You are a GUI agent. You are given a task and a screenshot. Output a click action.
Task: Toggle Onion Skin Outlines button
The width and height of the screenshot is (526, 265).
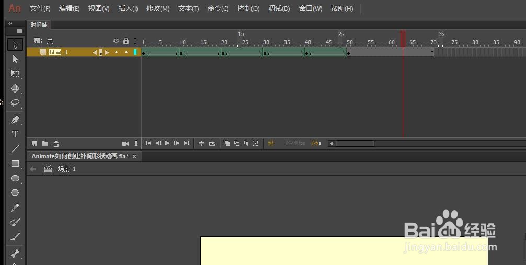click(x=236, y=143)
